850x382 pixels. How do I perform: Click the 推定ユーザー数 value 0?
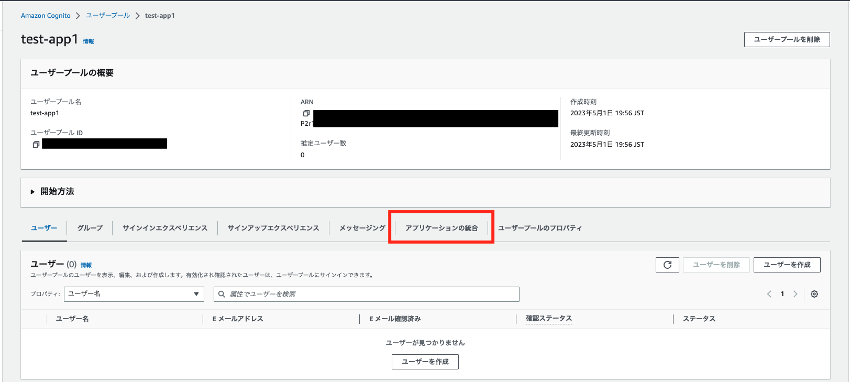coord(303,155)
